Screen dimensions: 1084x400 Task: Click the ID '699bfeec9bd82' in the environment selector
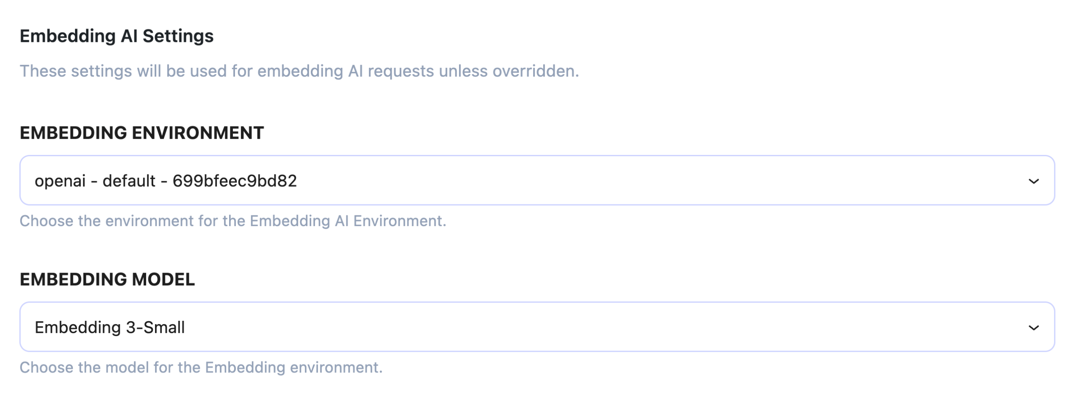point(235,181)
